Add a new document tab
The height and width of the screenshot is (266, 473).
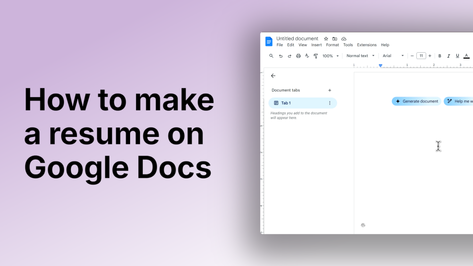[330, 90]
